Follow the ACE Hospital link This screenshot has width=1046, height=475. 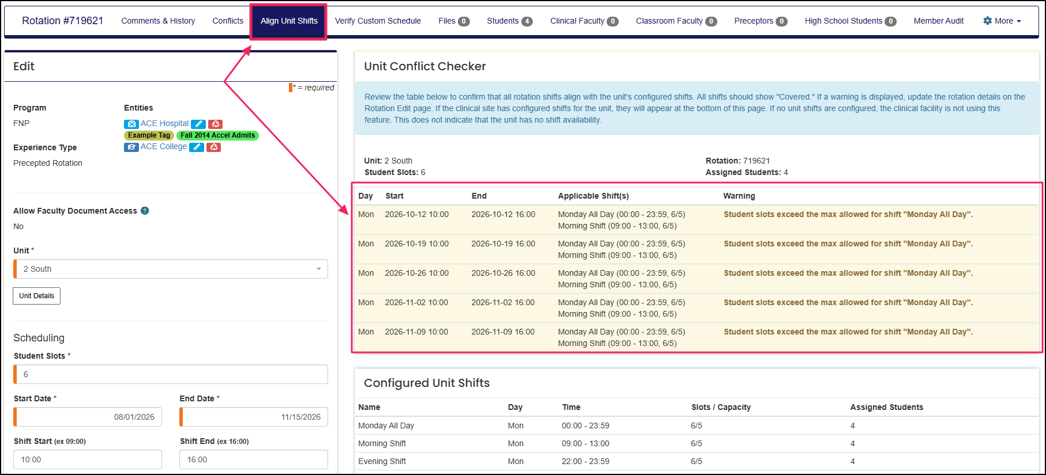click(x=164, y=123)
